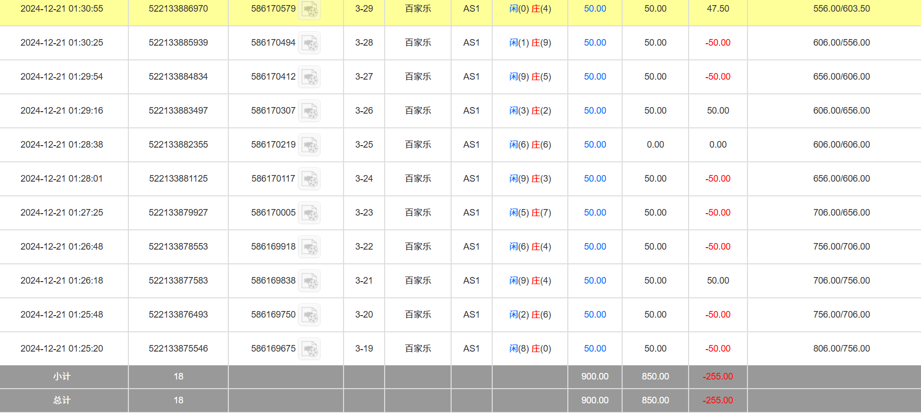Screen dimensions: 921x413
Task: Click replay icon for game 586169838
Action: click(309, 281)
